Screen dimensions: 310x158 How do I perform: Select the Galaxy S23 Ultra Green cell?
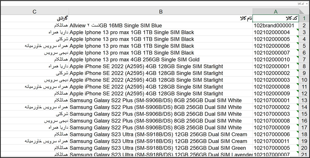[x=161, y=148]
